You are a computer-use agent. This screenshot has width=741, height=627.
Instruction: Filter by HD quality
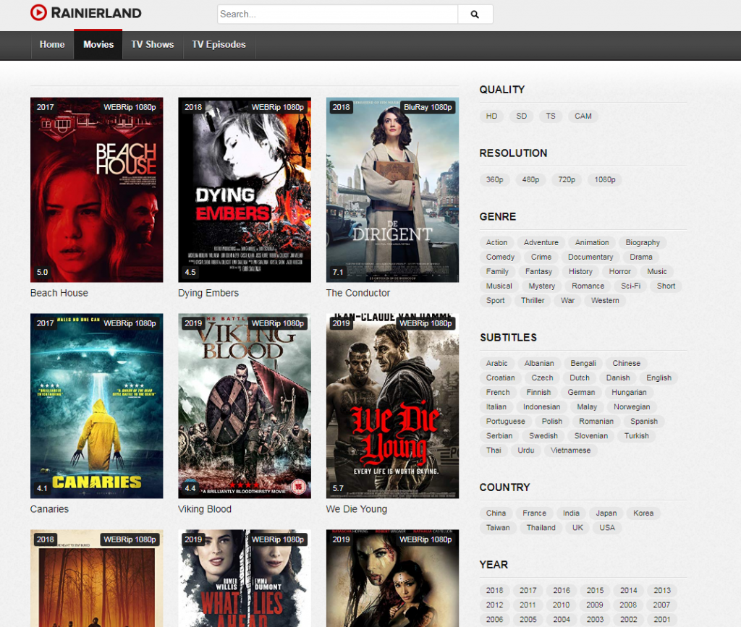click(491, 116)
